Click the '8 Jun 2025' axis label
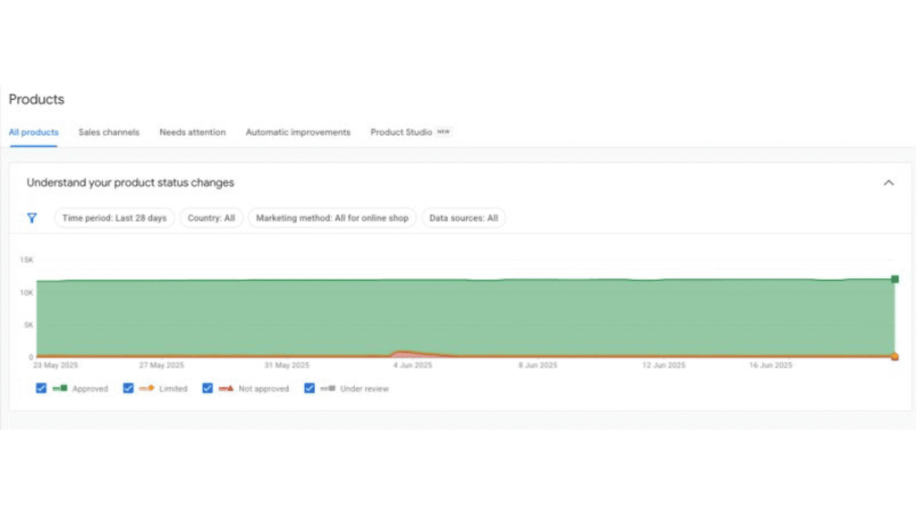Viewport: 916px width, 515px height. click(x=538, y=365)
